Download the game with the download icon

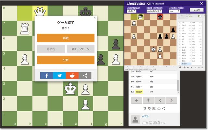(159, 108)
